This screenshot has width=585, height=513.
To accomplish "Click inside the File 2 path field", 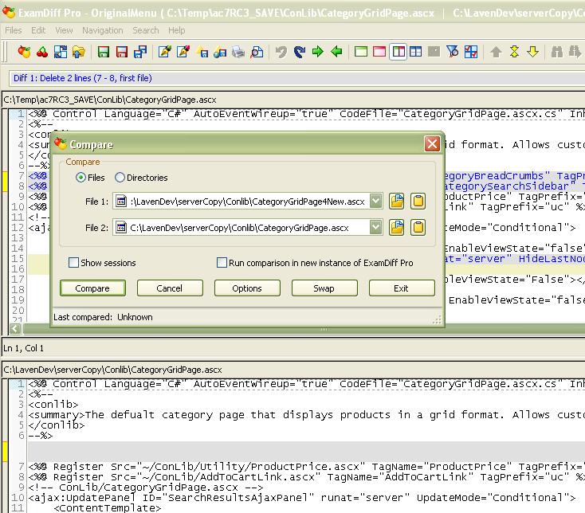I will click(x=247, y=227).
